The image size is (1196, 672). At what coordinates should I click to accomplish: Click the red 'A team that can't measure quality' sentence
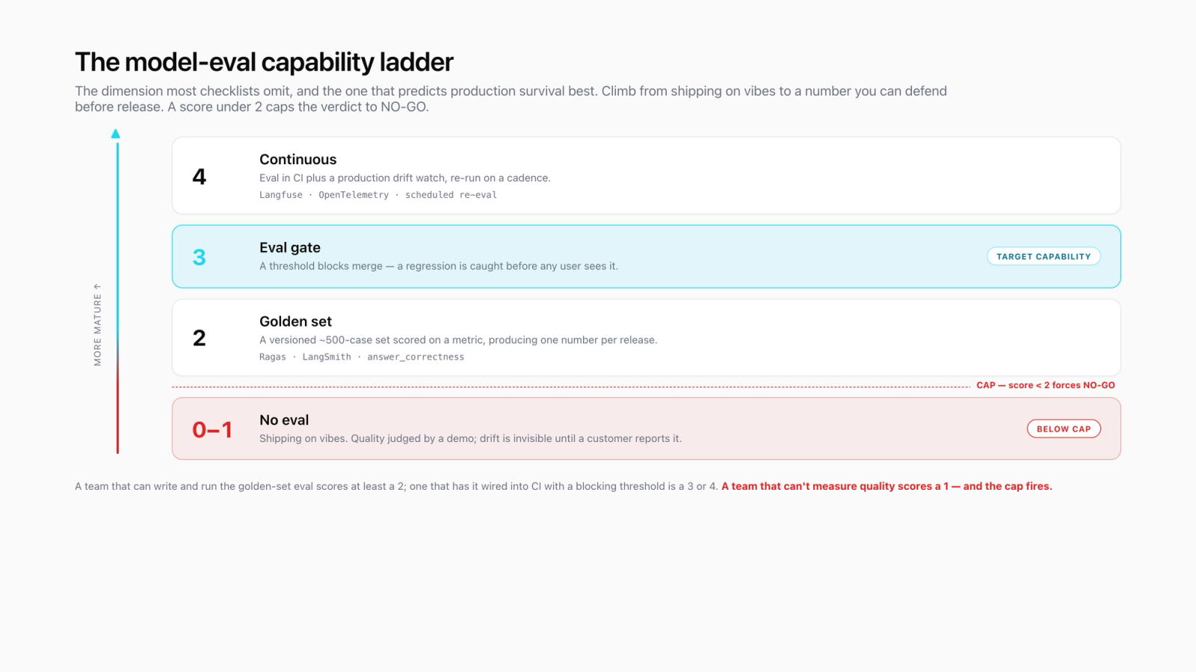887,486
